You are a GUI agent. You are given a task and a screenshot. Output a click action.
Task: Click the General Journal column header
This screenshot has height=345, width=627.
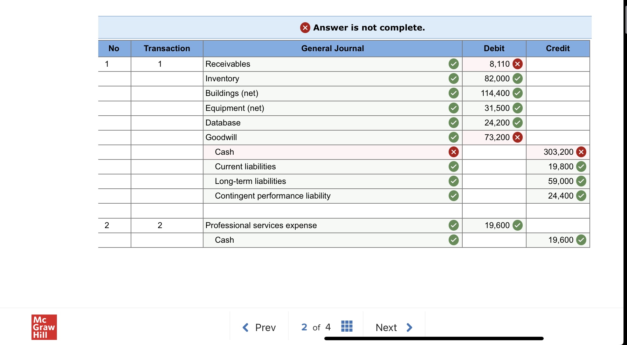pos(332,49)
